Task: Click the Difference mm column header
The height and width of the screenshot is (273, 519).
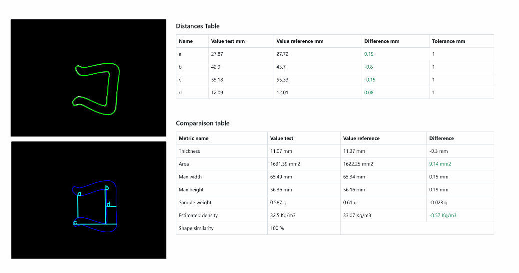Action: (382, 41)
